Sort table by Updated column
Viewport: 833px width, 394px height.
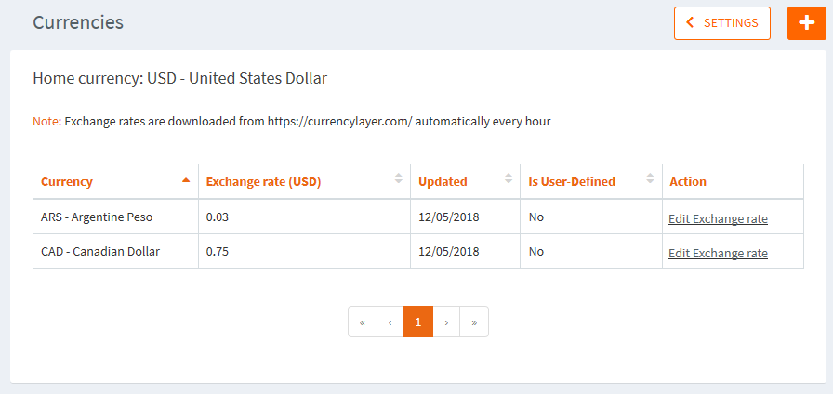[x=465, y=181]
